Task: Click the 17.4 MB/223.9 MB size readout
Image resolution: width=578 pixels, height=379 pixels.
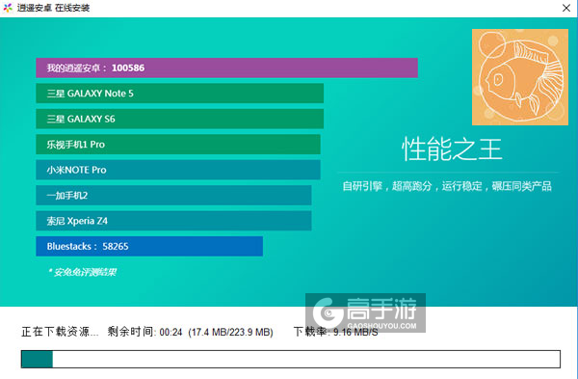Action: point(231,332)
